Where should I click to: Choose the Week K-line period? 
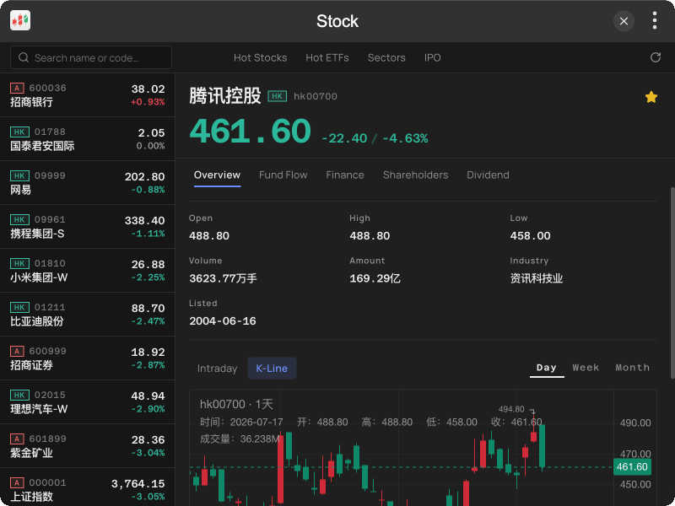[586, 368]
